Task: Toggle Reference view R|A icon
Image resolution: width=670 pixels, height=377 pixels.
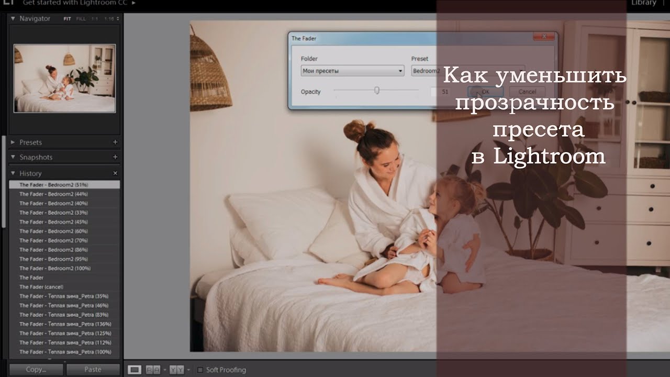Action: point(153,370)
